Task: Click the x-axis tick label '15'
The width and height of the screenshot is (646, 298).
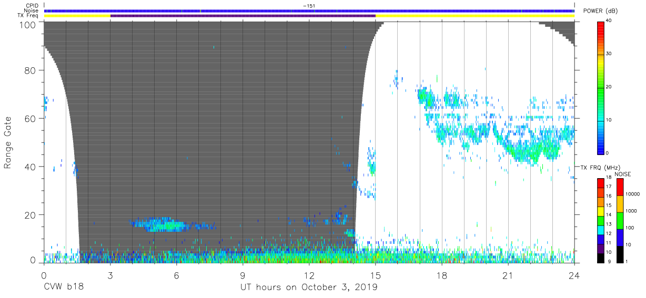Action: point(375,275)
